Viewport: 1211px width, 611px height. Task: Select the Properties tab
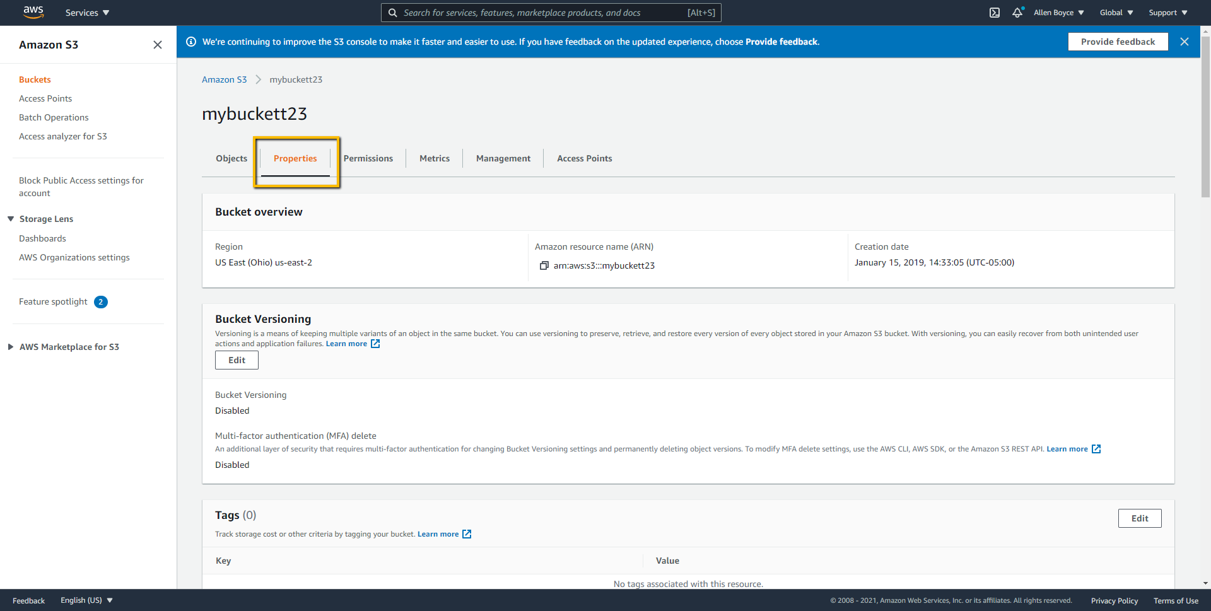click(x=295, y=158)
